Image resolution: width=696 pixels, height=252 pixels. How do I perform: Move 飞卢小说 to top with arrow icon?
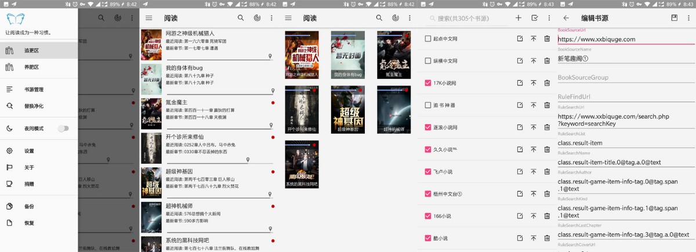tap(534, 172)
